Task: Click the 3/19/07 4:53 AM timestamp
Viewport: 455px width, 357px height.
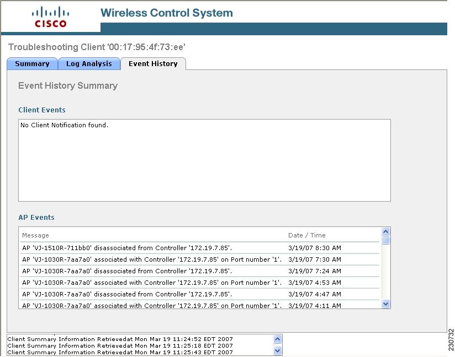Action: (315, 283)
